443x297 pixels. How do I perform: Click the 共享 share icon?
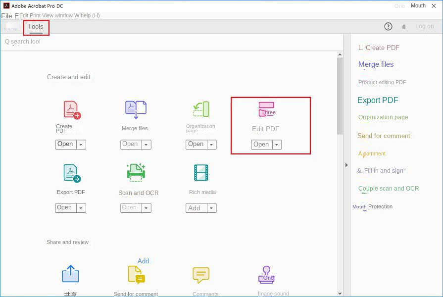(x=70, y=274)
